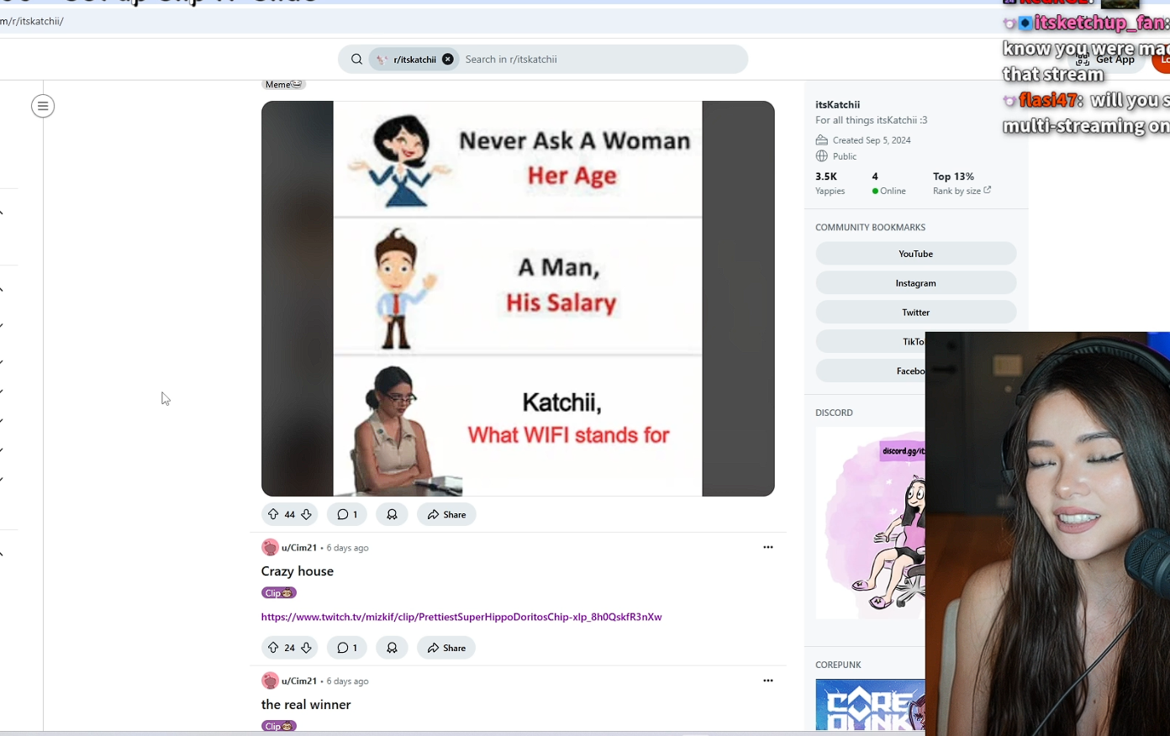1170x736 pixels.
Task: Click the Clip flair under the real winner
Action: coord(279,726)
